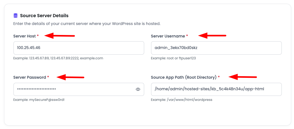Image resolution: width=294 pixels, height=129 pixels.
Task: Click the Server Host label
Action: (x=24, y=36)
